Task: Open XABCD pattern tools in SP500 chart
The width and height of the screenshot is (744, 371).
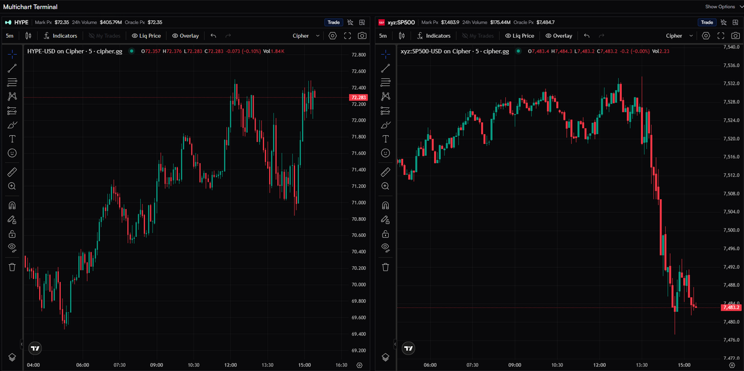Action: point(386,96)
